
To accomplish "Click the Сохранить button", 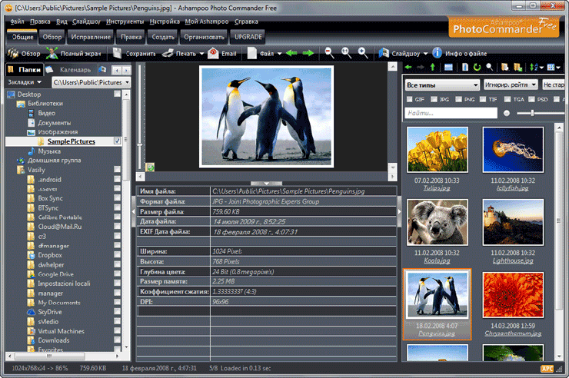I will [134, 53].
